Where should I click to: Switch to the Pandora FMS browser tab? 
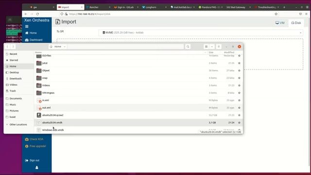(x=210, y=7)
